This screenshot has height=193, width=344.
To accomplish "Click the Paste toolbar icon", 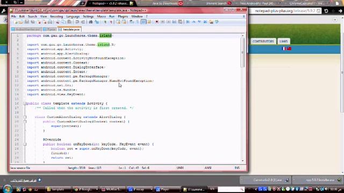I will (69, 22).
